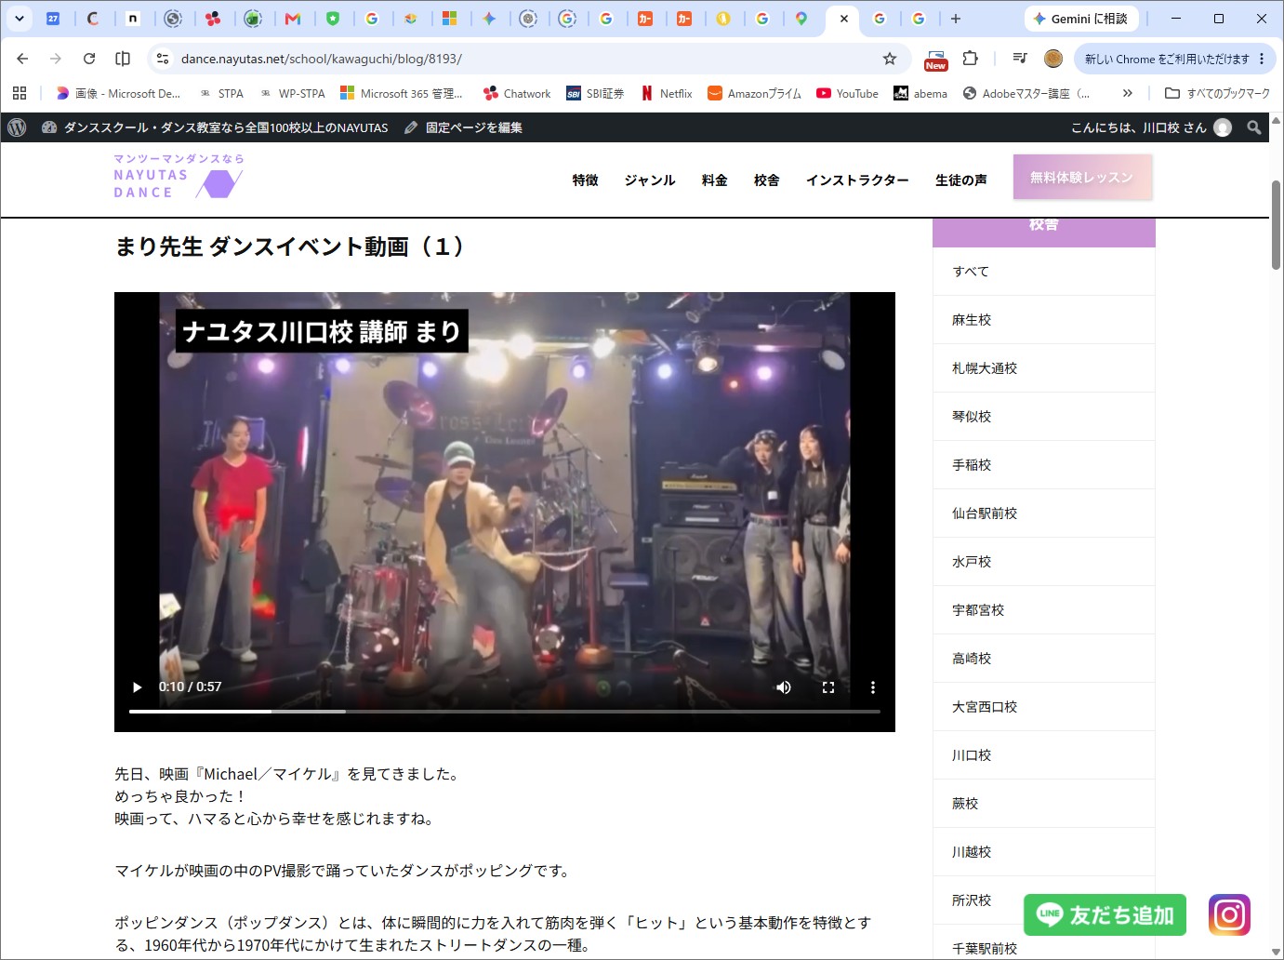Click the LINE 友だち追加 button

1105,915
